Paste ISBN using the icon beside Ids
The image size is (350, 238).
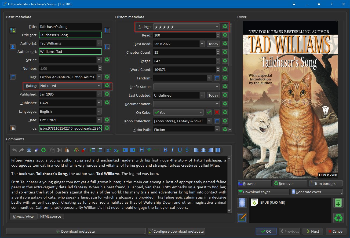tap(13, 128)
